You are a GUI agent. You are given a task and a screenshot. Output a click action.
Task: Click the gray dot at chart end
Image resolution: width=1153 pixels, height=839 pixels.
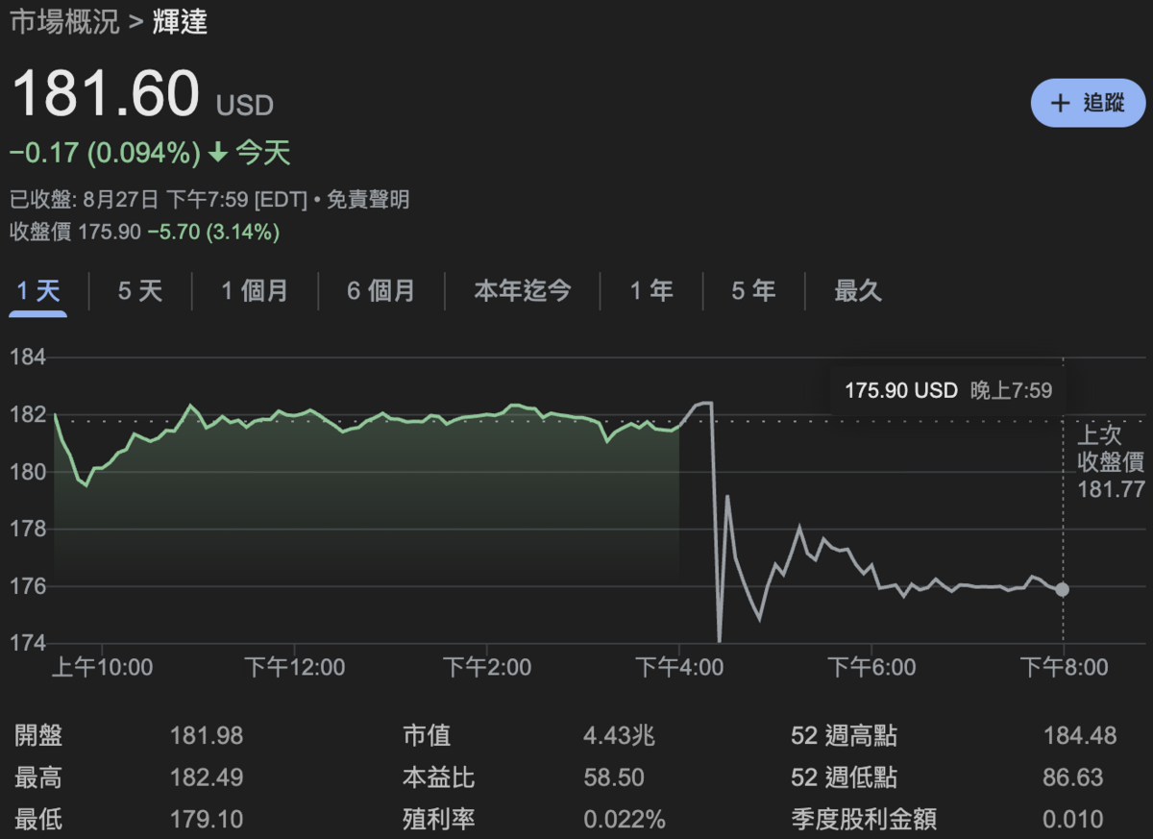click(1062, 589)
